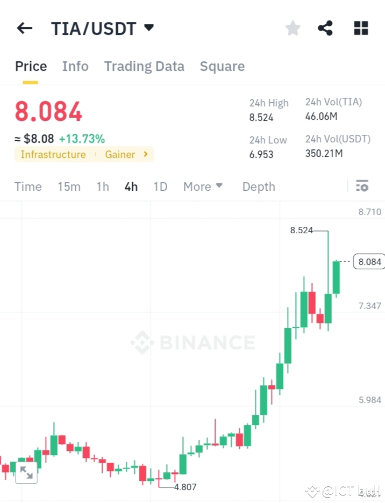Viewport: 385px width, 503px height.
Task: Open the More timeframes dropdown
Action: pos(203,186)
